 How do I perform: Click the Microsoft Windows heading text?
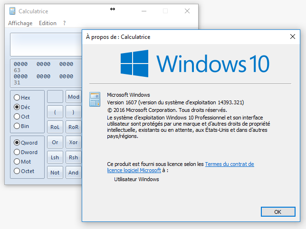click(128, 95)
